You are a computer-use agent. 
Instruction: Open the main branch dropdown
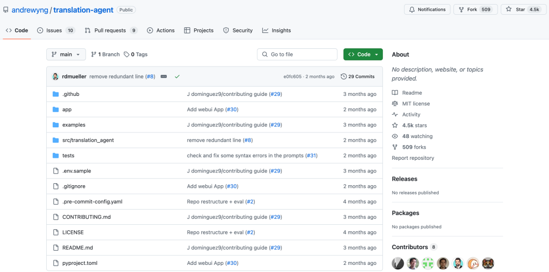[x=66, y=54]
